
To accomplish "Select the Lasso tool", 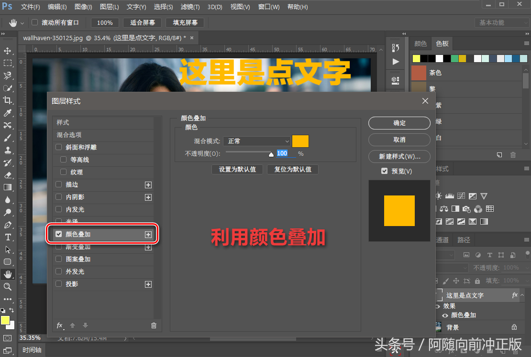I will click(x=8, y=76).
